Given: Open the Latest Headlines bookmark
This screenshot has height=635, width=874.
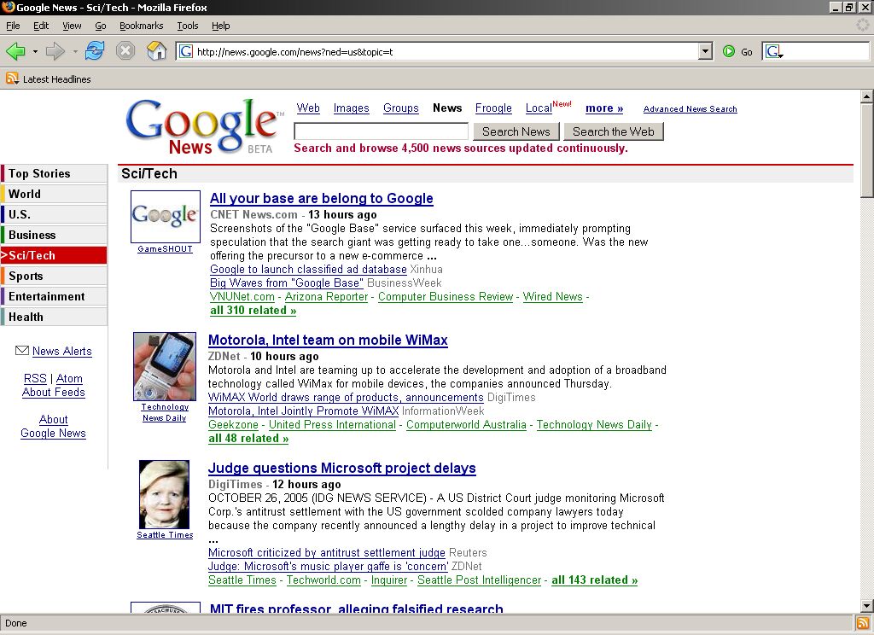Looking at the screenshot, I should point(49,79).
